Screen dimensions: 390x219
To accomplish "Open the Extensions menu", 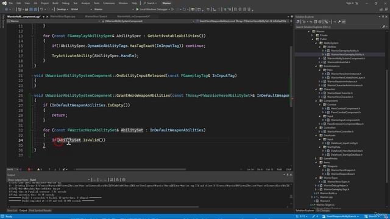I will pyautogui.click(x=109, y=3).
